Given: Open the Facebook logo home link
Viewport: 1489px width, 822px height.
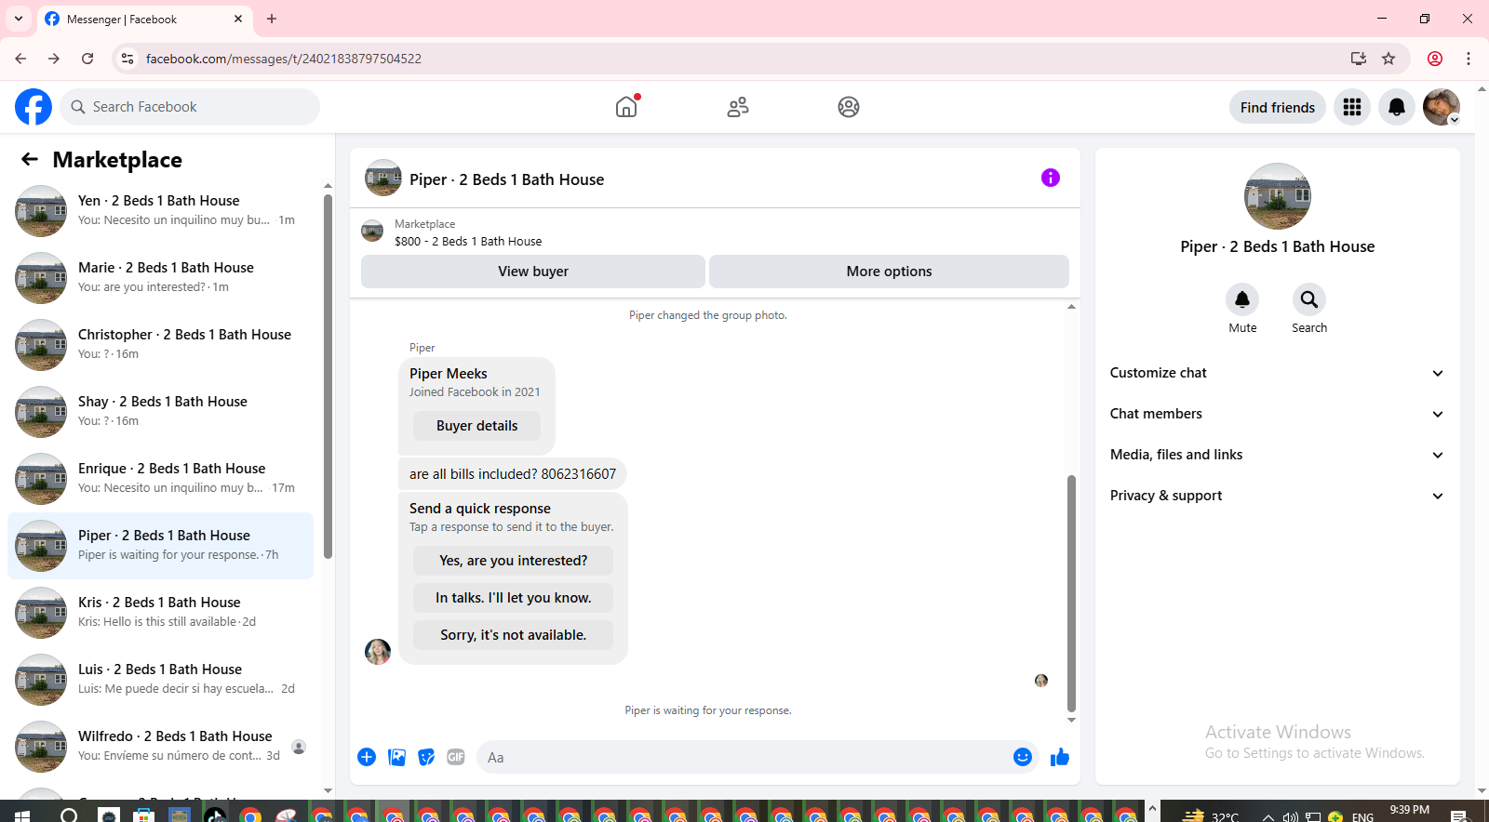Looking at the screenshot, I should tap(34, 107).
